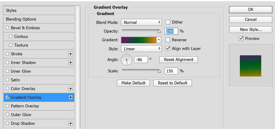This screenshot has width=275, height=129.
Task: Disable the Preview checkbox
Action: tap(241, 39)
